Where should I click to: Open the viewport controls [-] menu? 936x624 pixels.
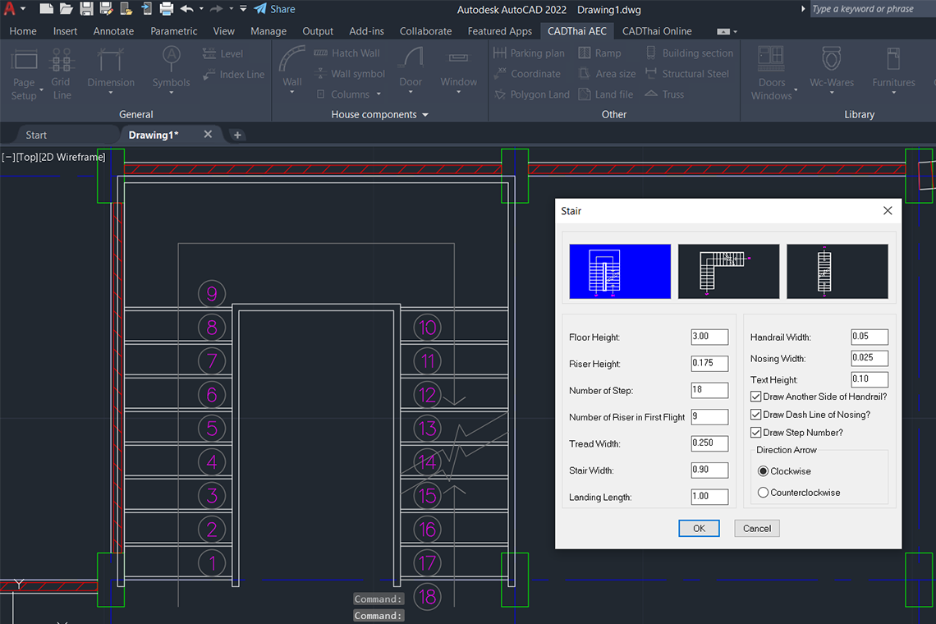click(x=8, y=157)
